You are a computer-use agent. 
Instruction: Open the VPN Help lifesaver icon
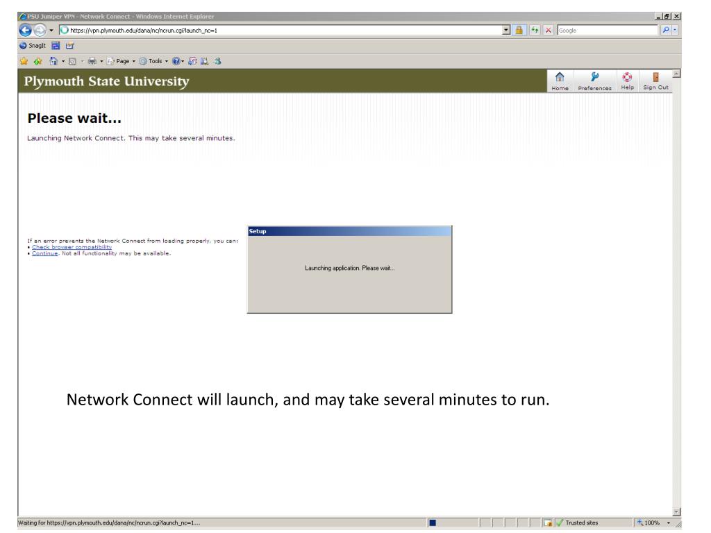pos(627,81)
